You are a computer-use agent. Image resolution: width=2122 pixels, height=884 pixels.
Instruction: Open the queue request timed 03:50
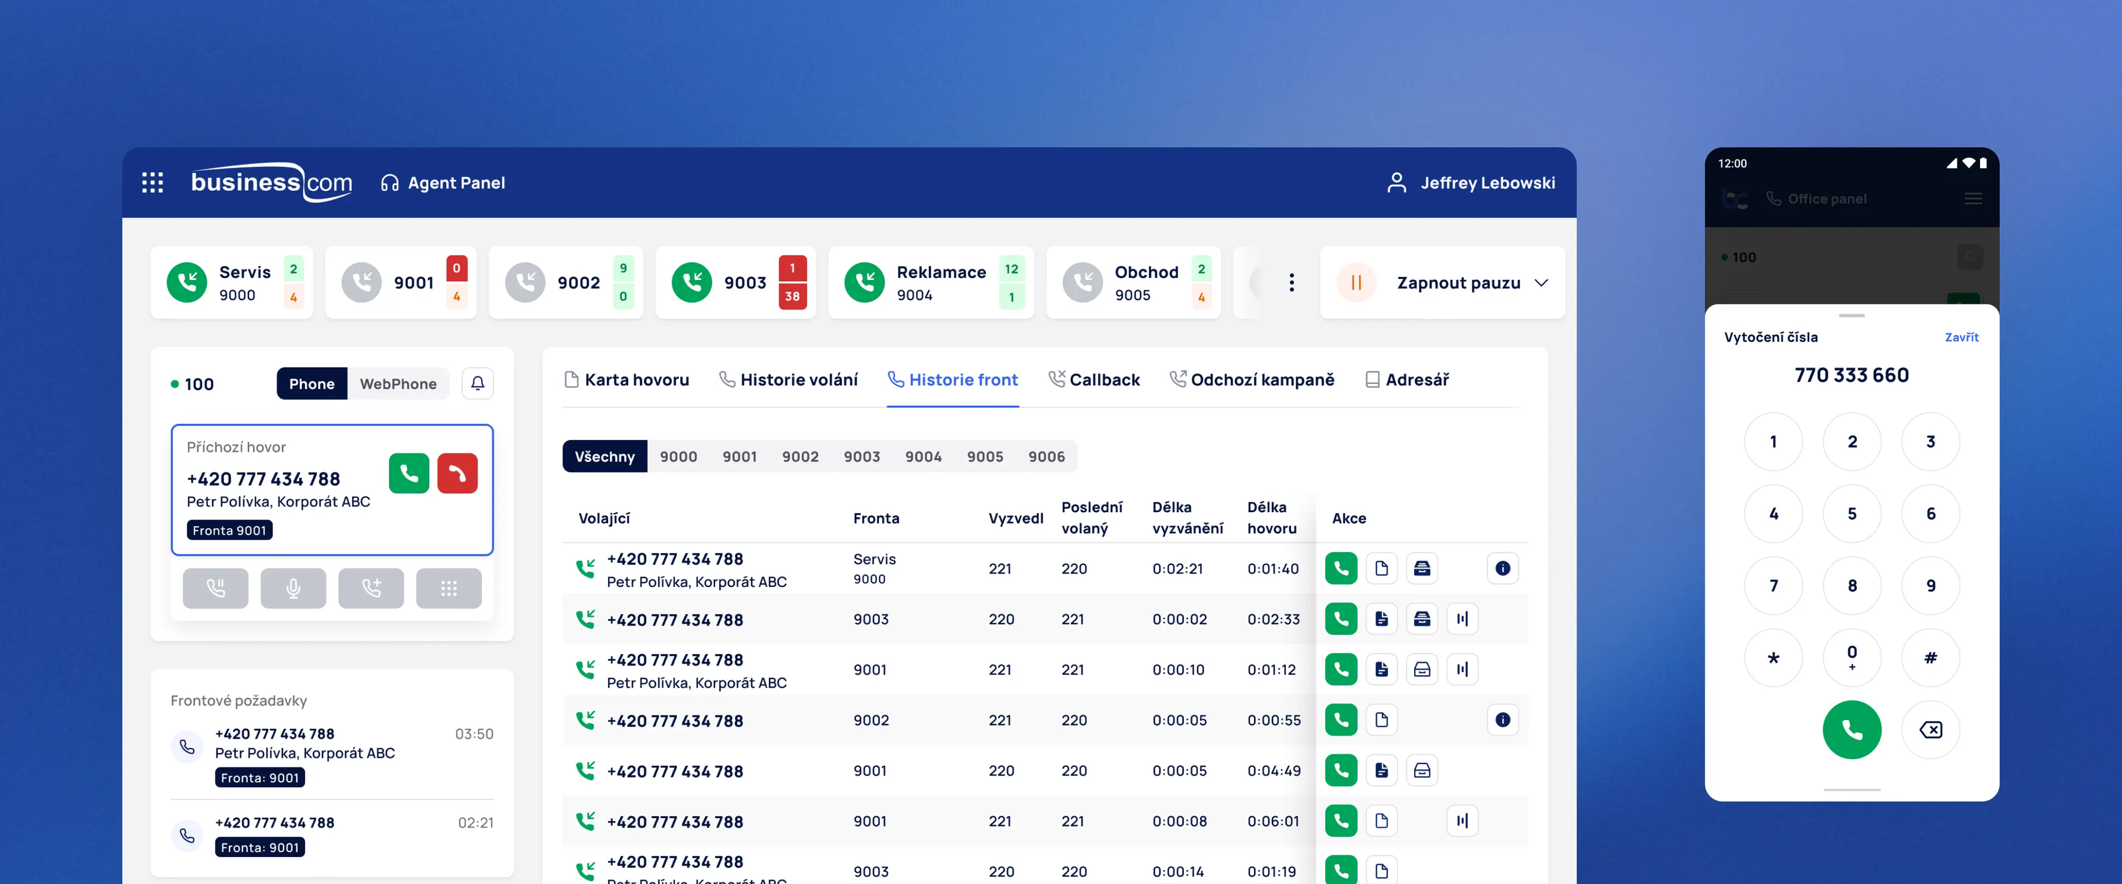coord(332,755)
